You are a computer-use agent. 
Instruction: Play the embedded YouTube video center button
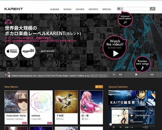coord(132,115)
